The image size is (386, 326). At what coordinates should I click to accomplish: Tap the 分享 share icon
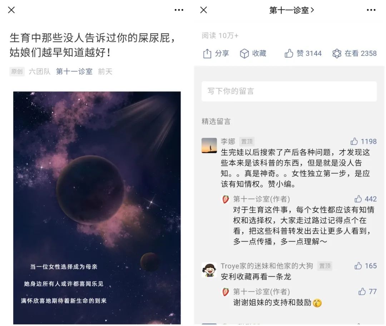pos(207,53)
